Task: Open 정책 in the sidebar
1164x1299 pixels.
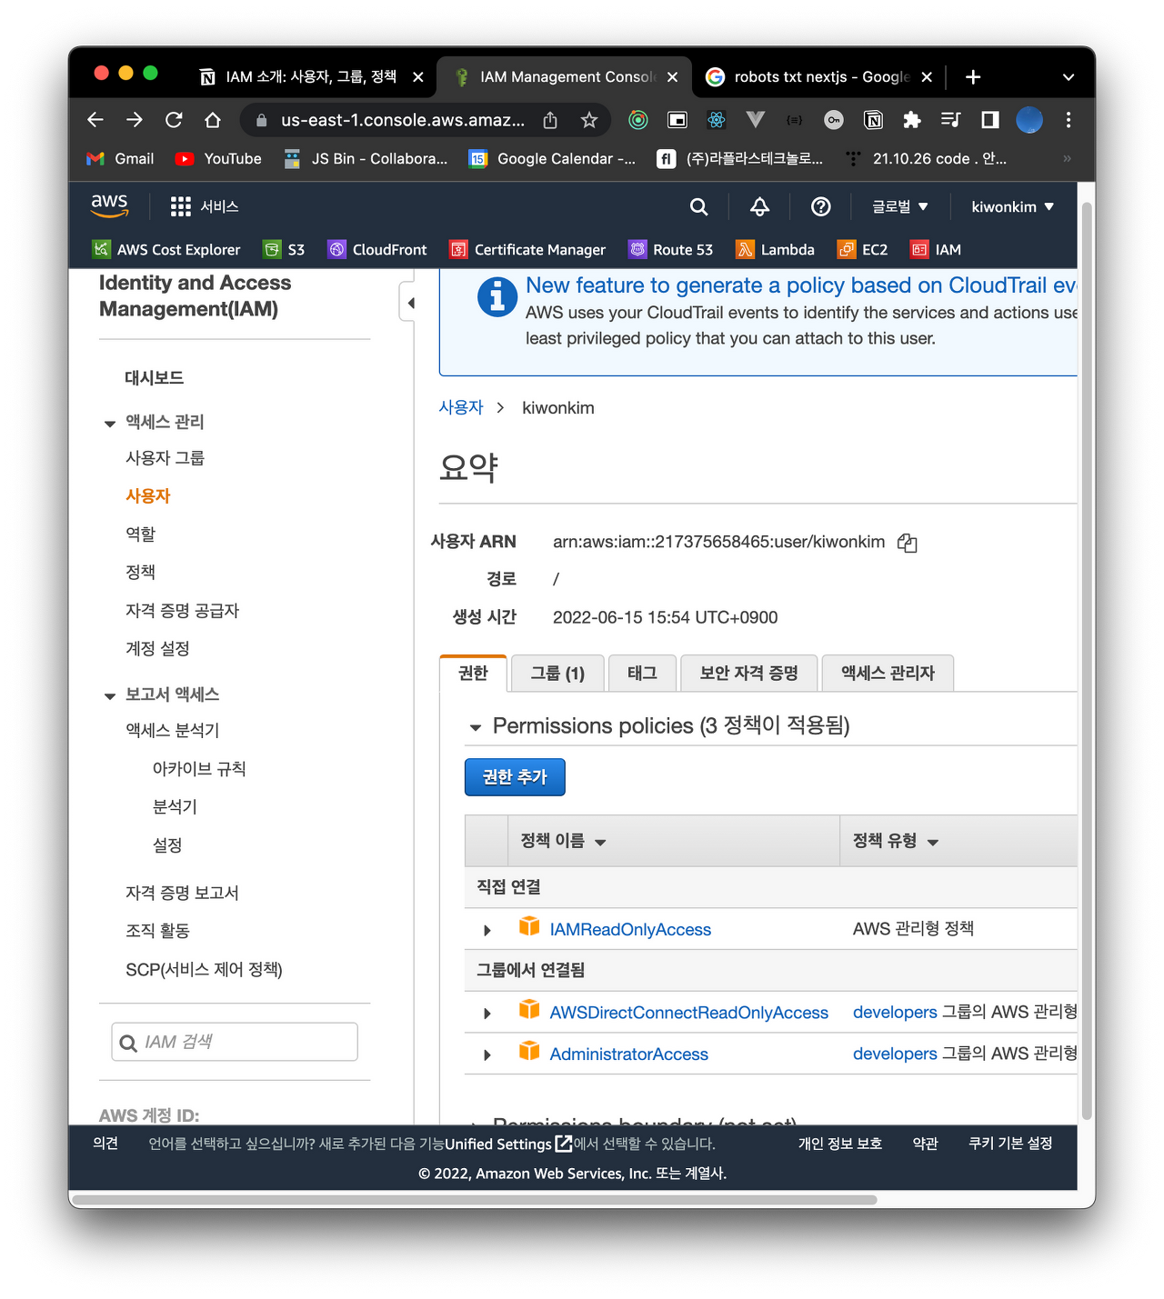Action: [140, 572]
